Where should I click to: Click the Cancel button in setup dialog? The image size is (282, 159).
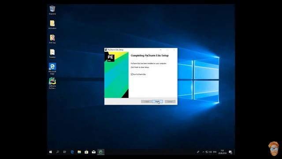[170, 102]
